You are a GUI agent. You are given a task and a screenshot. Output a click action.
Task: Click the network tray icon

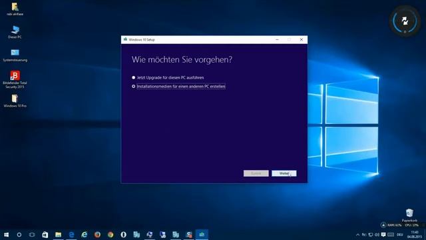pyautogui.click(x=371, y=235)
